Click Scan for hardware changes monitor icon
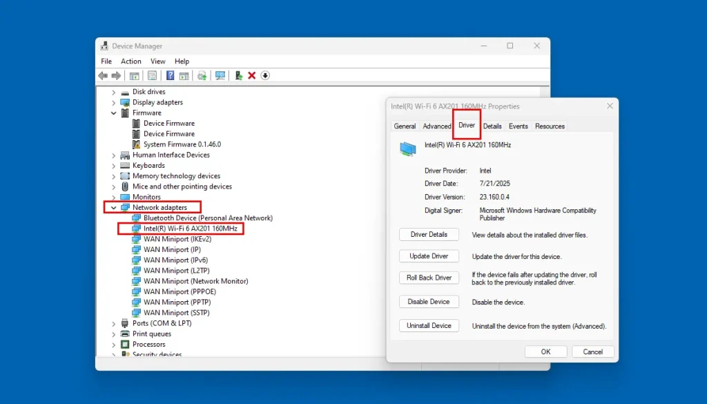The width and height of the screenshot is (707, 404). [220, 76]
